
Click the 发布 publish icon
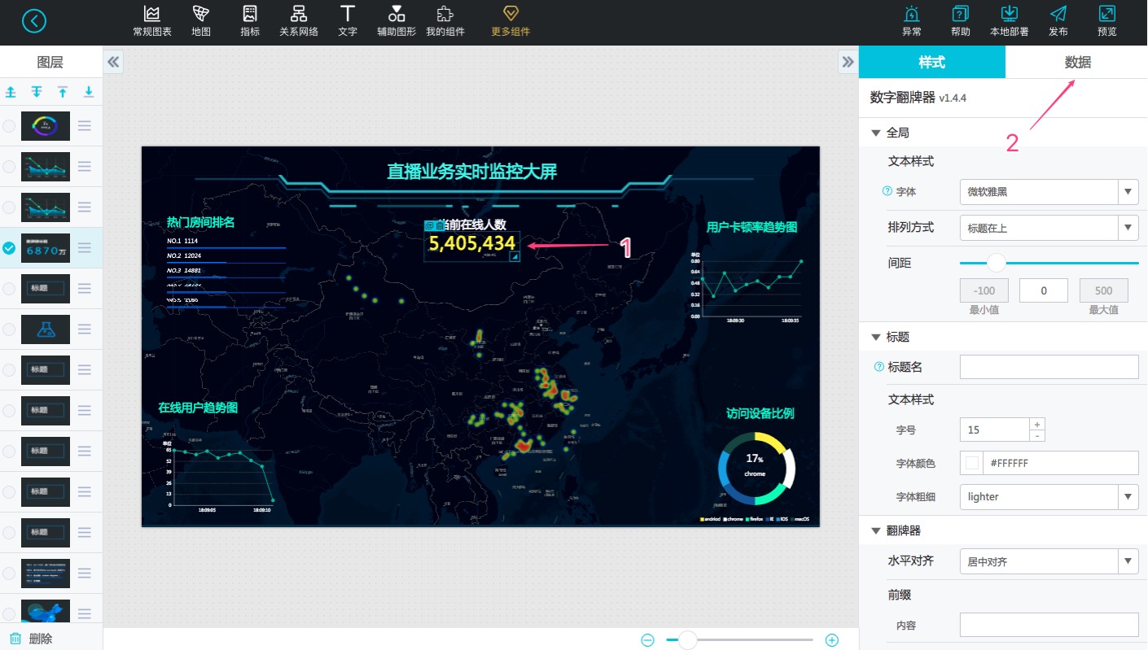[1058, 21]
